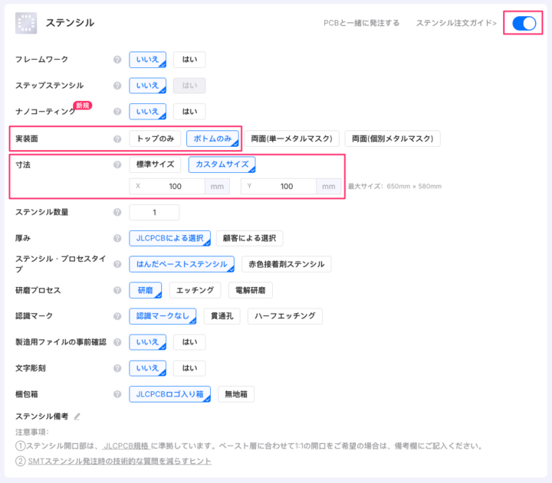Click the help icon next to 寸法
552x483 pixels.
point(117,164)
